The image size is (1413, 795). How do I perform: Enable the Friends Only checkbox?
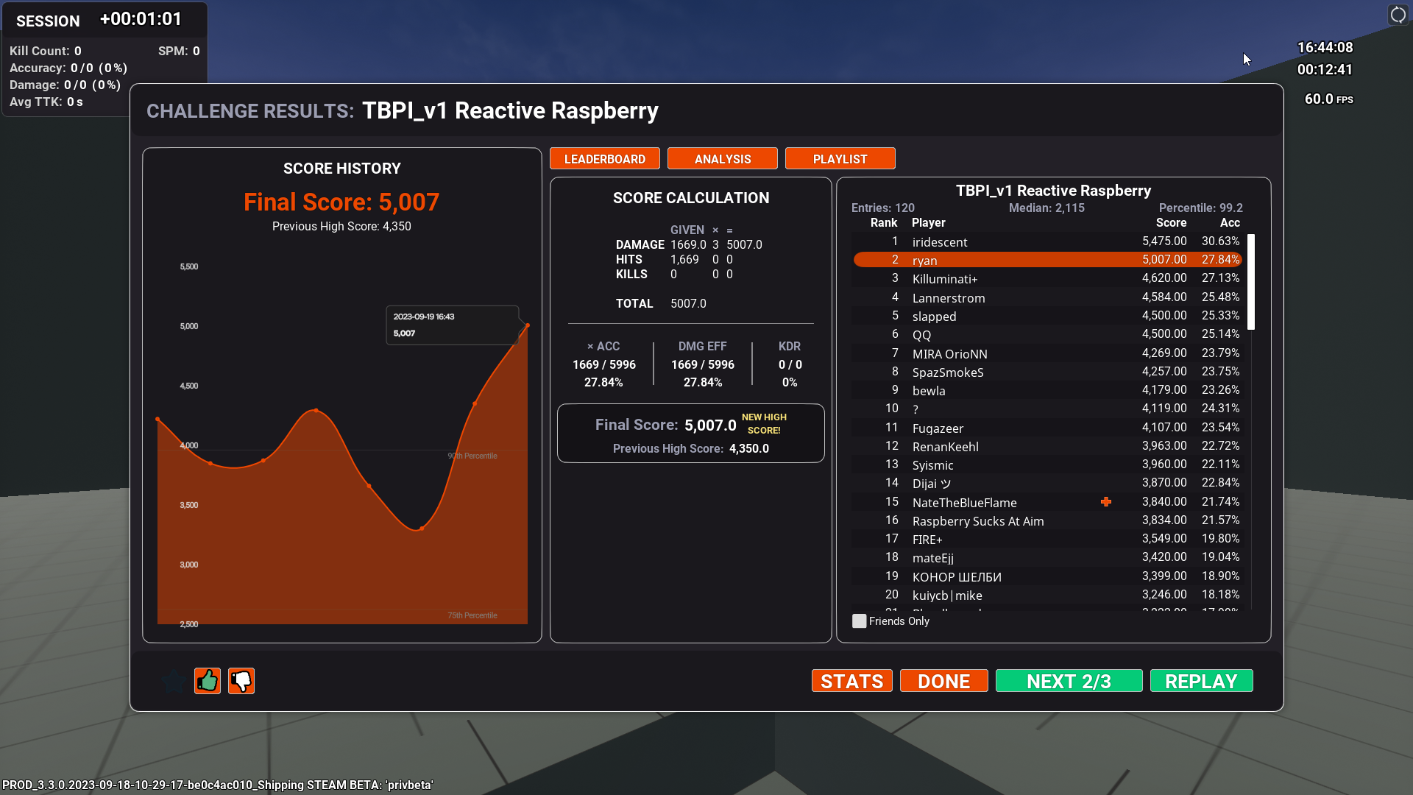(859, 621)
